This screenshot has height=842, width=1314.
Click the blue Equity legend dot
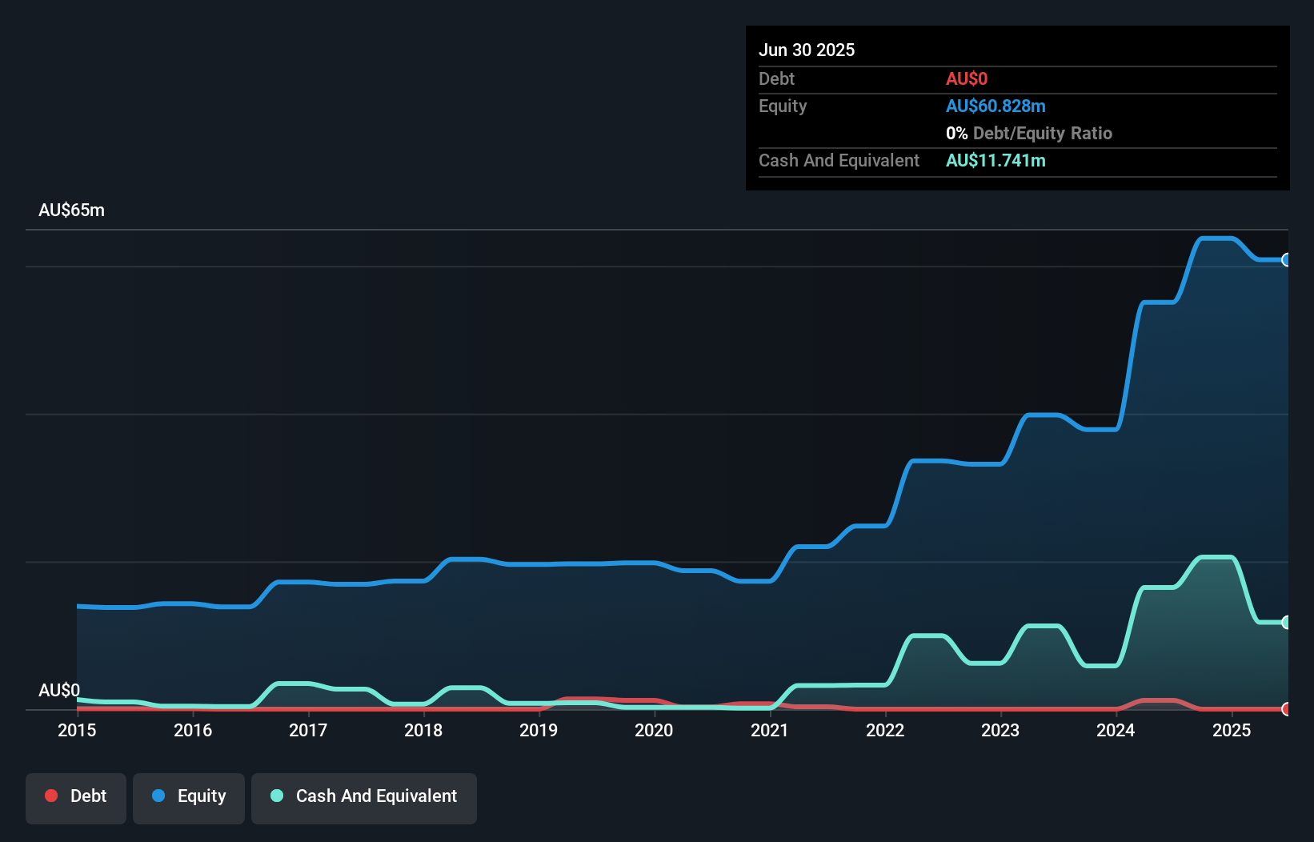[x=159, y=796]
